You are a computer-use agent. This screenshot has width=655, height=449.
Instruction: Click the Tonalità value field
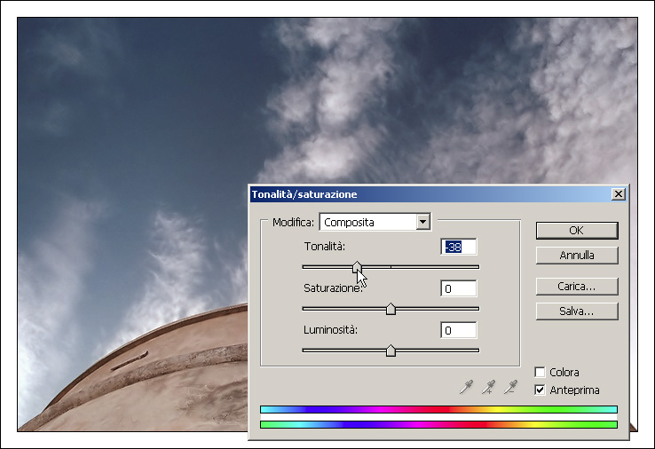click(458, 247)
